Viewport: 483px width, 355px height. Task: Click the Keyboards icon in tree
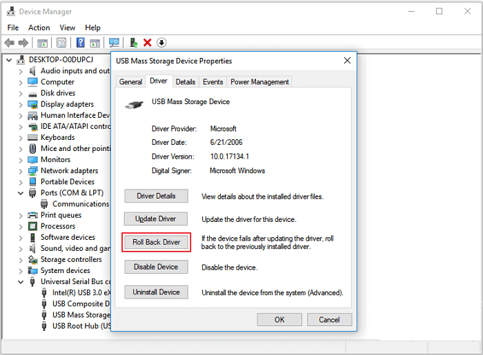tap(32, 137)
